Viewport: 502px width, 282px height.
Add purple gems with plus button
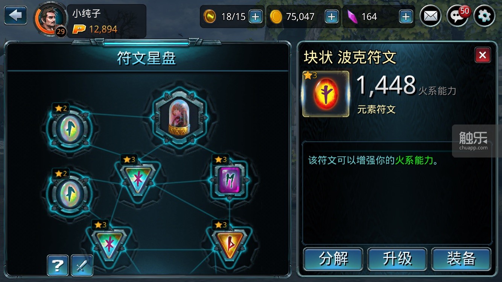(406, 17)
